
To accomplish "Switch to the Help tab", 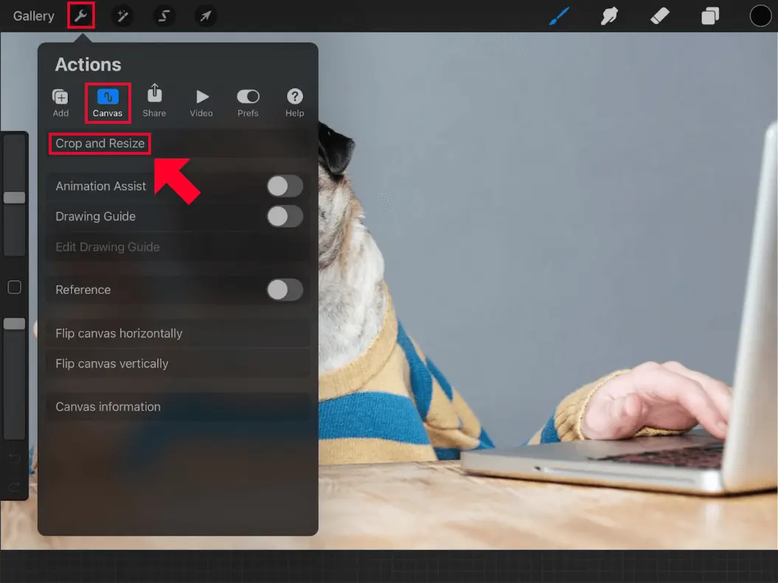I will point(295,102).
